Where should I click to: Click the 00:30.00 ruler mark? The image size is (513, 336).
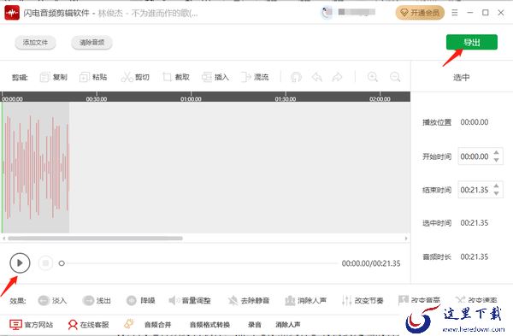pyautogui.click(x=97, y=99)
